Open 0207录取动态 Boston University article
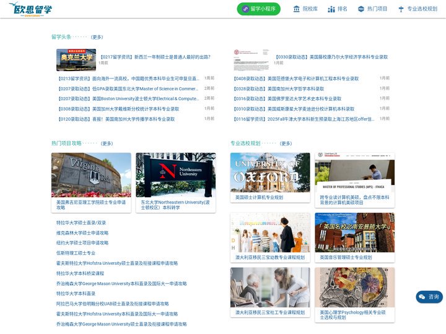The height and width of the screenshot is (334, 446). click(x=128, y=98)
